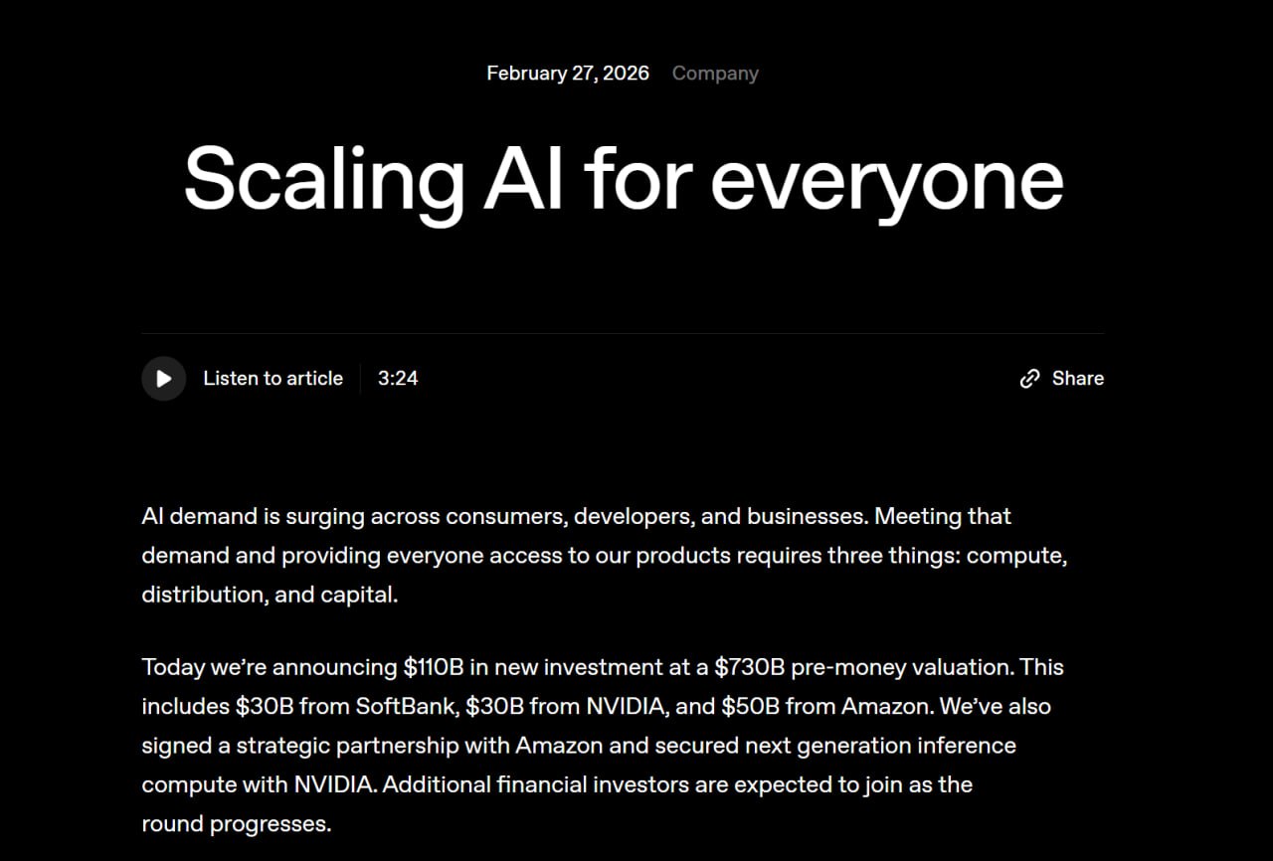Click the February 27, 2026 date
The width and height of the screenshot is (1273, 861).
568,74
